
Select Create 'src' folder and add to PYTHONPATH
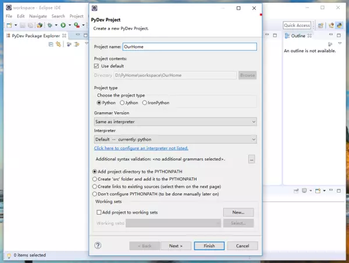click(95, 179)
